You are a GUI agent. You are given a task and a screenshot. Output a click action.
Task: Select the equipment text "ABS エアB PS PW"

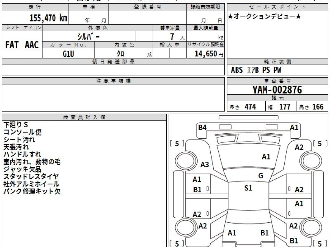click(256, 70)
